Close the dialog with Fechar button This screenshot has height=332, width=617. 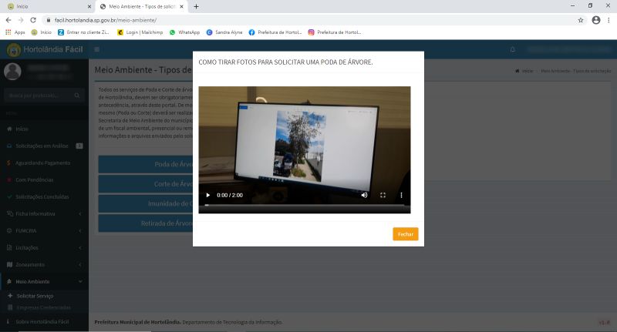point(406,233)
